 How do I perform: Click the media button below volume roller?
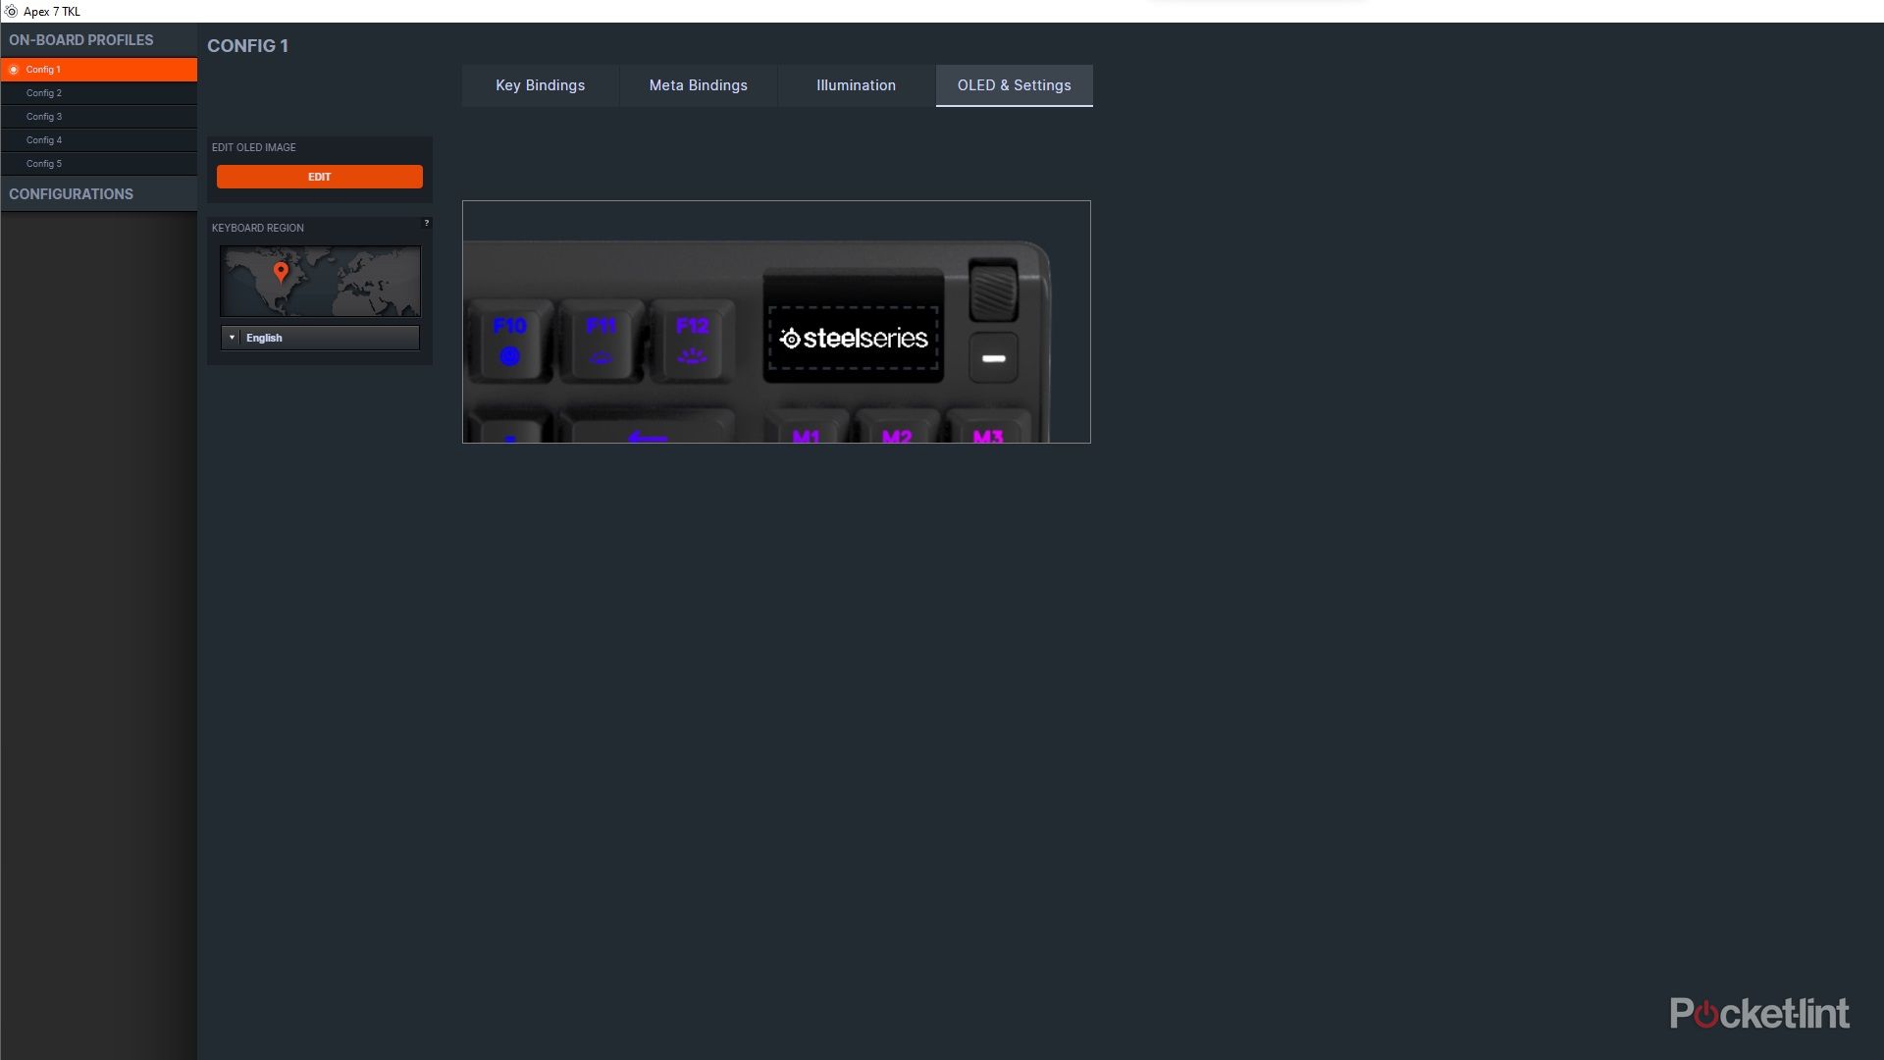993,358
